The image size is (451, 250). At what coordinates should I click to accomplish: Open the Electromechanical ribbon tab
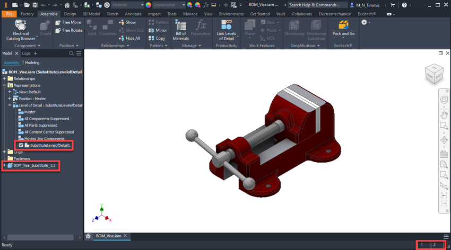335,14
